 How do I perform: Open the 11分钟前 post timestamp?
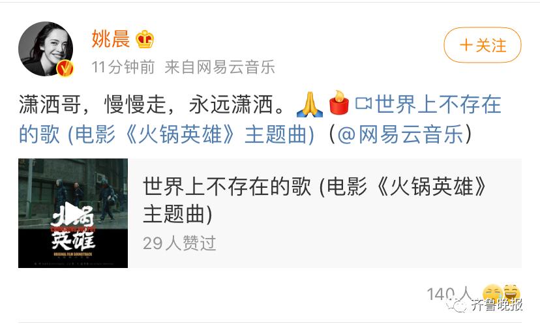click(123, 67)
